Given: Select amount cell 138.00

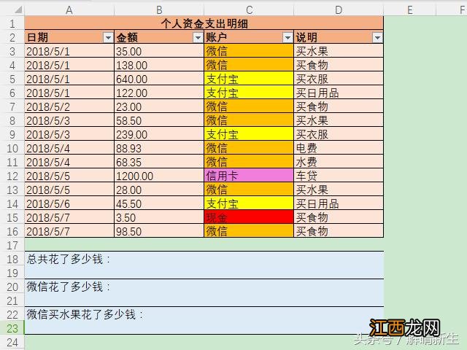Looking at the screenshot, I should tap(159, 65).
